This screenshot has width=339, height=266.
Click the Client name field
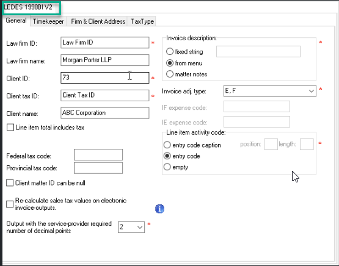pyautogui.click(x=105, y=113)
